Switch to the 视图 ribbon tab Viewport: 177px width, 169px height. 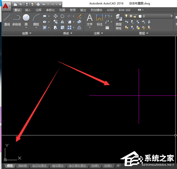[x=62, y=10]
